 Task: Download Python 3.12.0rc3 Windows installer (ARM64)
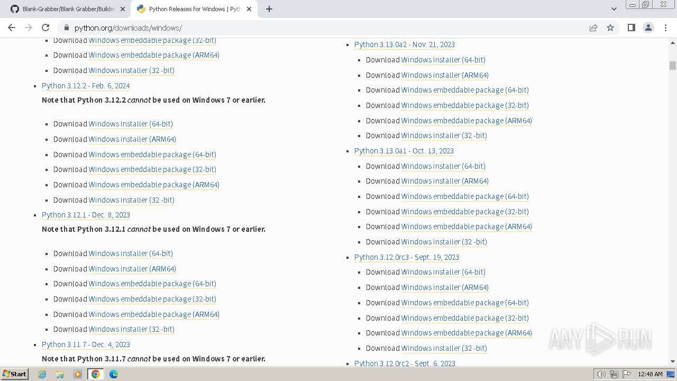point(445,287)
